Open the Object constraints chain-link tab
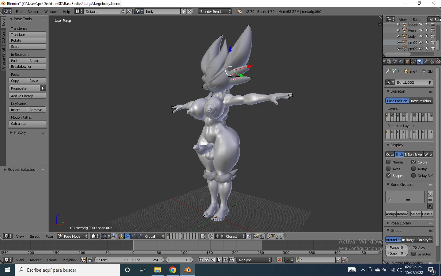Image resolution: width=441 pixels, height=276 pixels. click(x=413, y=62)
